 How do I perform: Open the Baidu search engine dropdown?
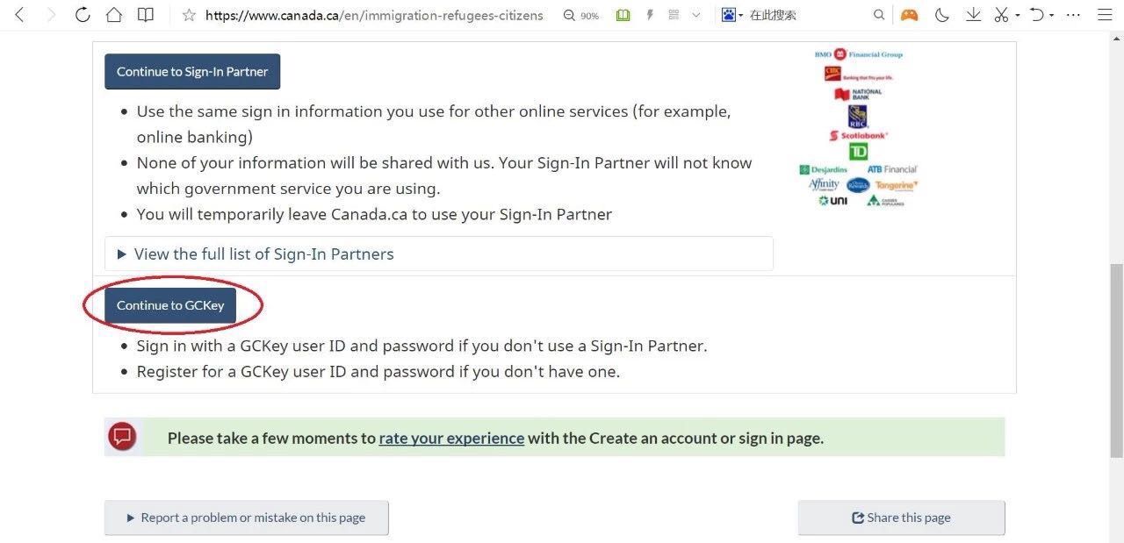[x=731, y=15]
